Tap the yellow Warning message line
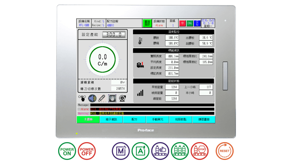Image resolution: width=288 pixels, height=163 pixels. pyautogui.click(x=152, y=113)
